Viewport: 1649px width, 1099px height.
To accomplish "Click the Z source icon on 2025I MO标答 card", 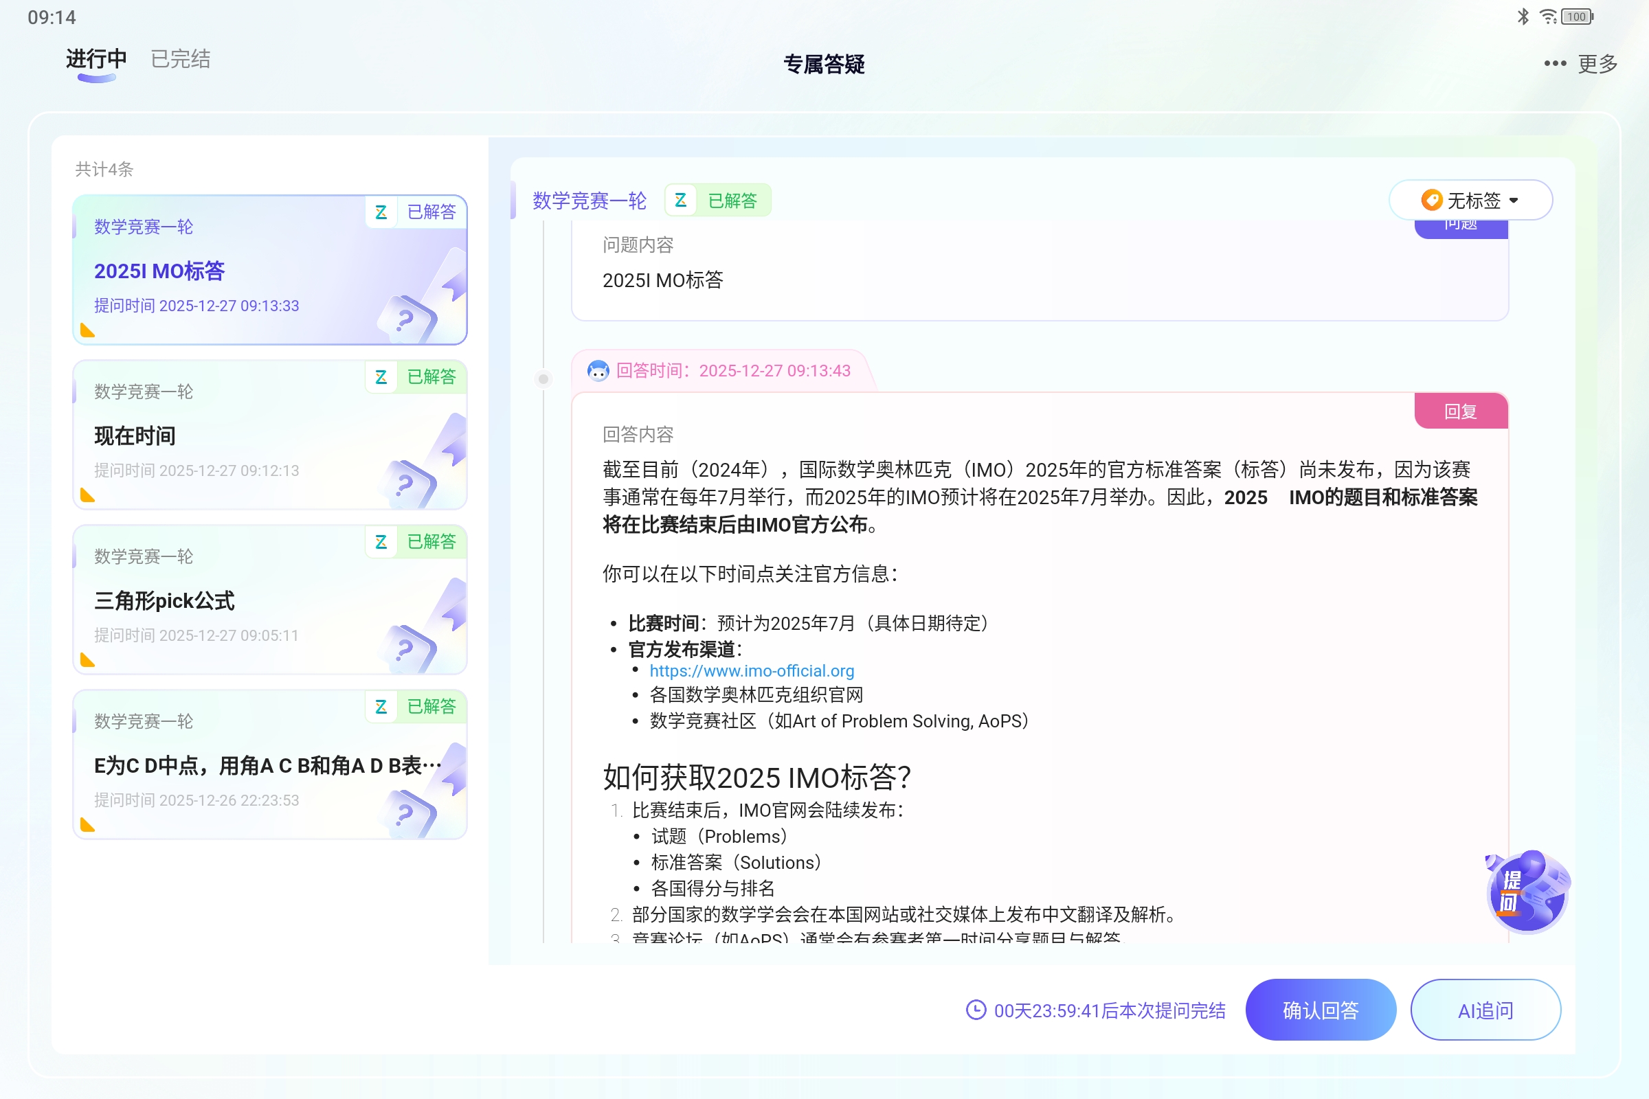I will [x=381, y=212].
